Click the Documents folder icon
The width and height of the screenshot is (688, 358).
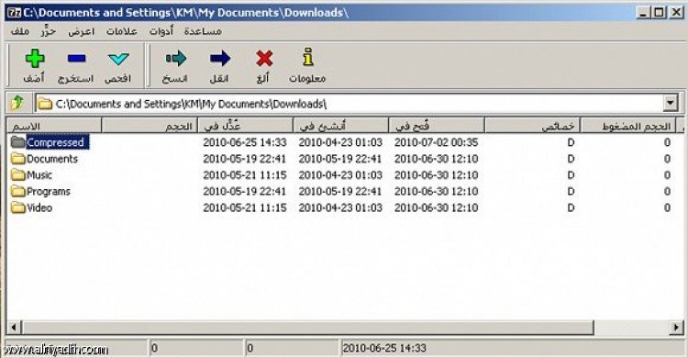point(18,158)
